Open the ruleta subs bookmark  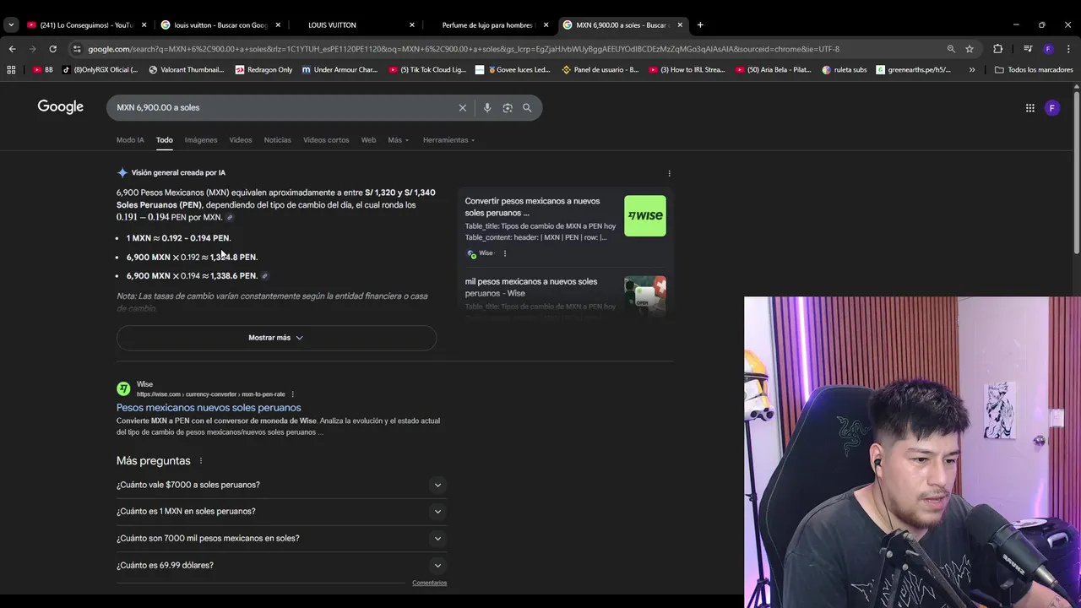[845, 70]
